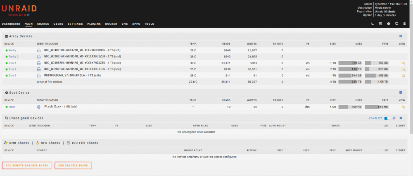Click ADD ISO FILE SHARE button
Image resolution: width=413 pixels, height=176 pixels.
[73, 165]
